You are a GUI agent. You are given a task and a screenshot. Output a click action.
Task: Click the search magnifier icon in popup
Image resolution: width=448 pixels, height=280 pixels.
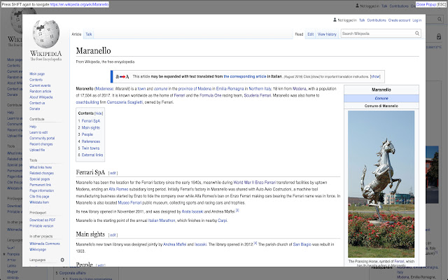point(417,34)
